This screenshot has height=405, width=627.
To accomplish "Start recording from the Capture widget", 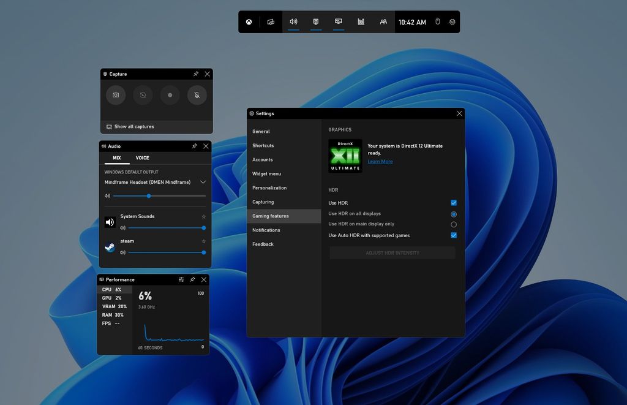I will (x=170, y=95).
